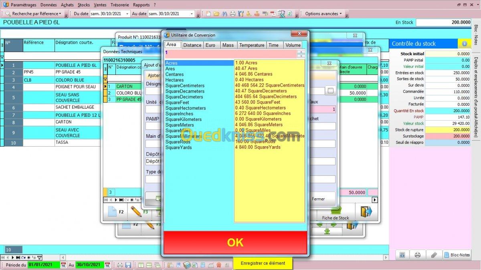The width and height of the screenshot is (481, 270).
Task: Open the Stocks menu
Action: [x=83, y=5]
